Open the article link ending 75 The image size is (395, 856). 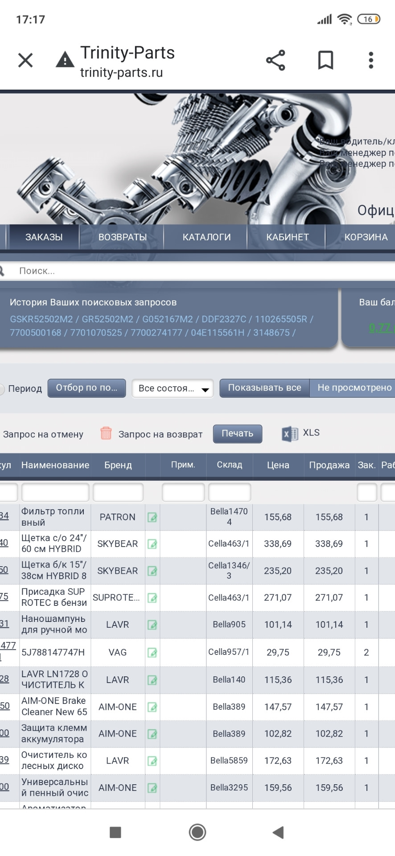tap(4, 597)
